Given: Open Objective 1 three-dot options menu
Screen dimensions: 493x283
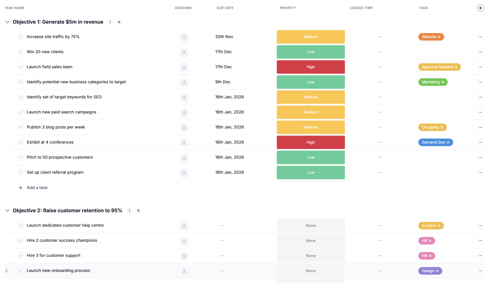Looking at the screenshot, I should (x=110, y=22).
